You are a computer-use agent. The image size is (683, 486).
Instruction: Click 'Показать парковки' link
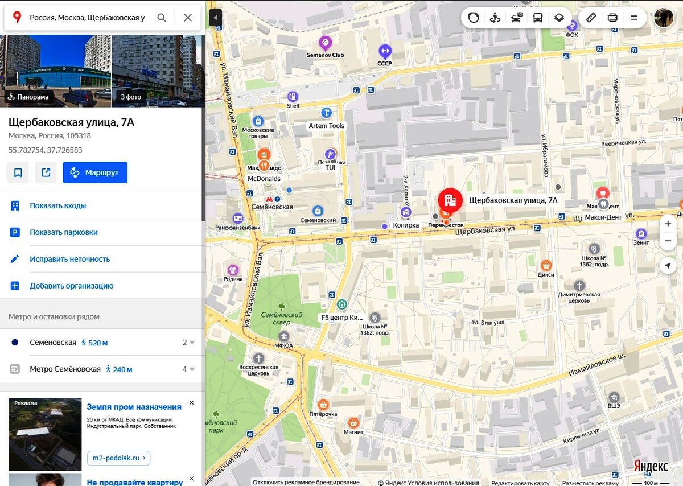pos(64,232)
